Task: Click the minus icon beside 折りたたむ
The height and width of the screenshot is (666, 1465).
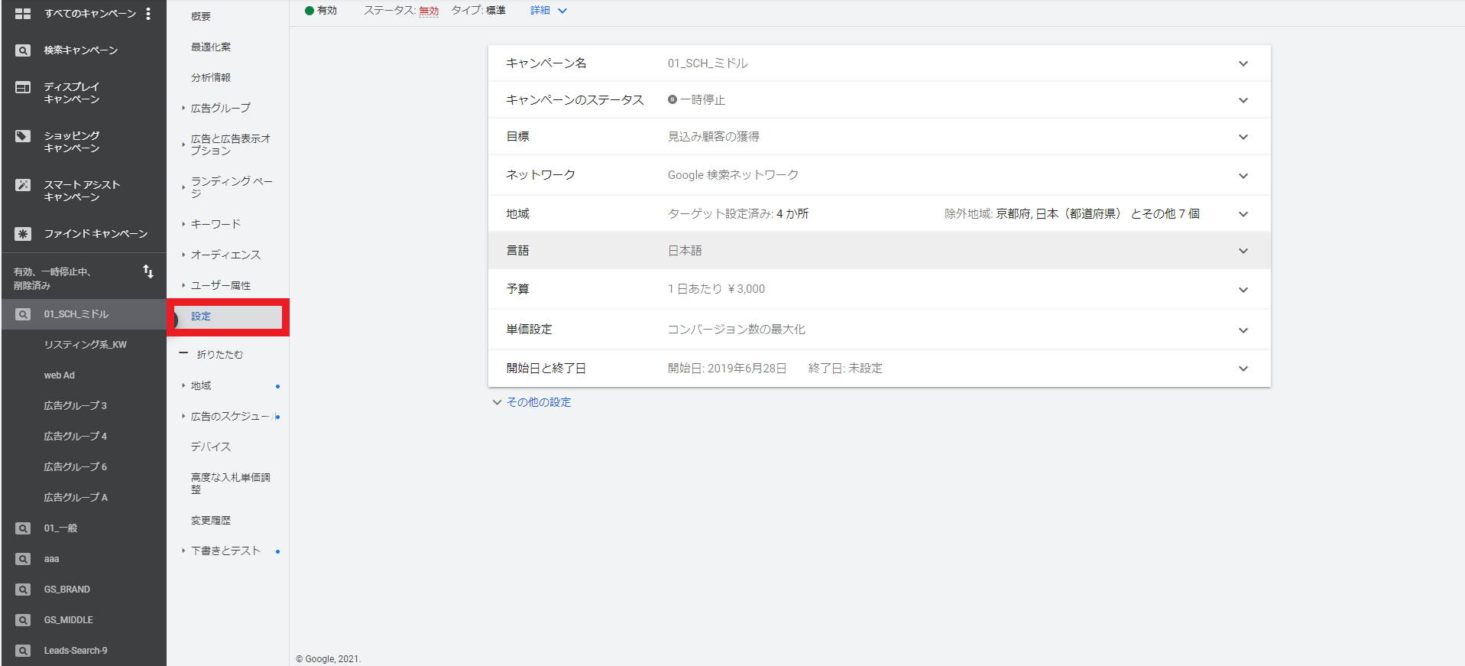Action: coord(183,353)
